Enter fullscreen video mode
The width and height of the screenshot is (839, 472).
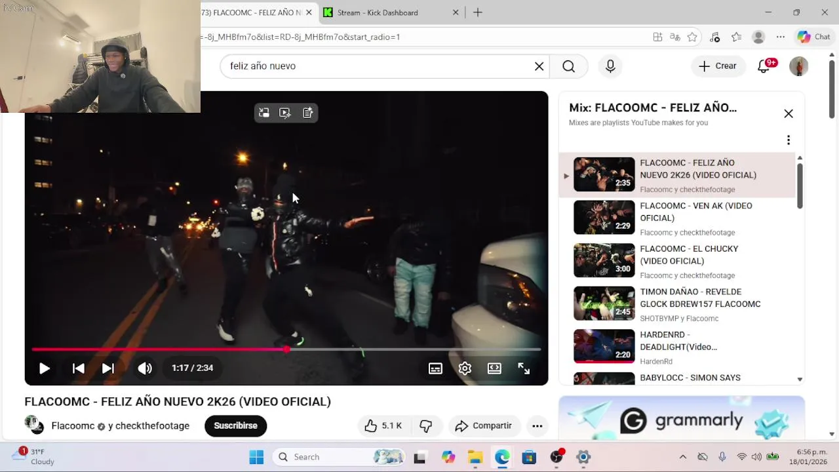[x=524, y=368]
